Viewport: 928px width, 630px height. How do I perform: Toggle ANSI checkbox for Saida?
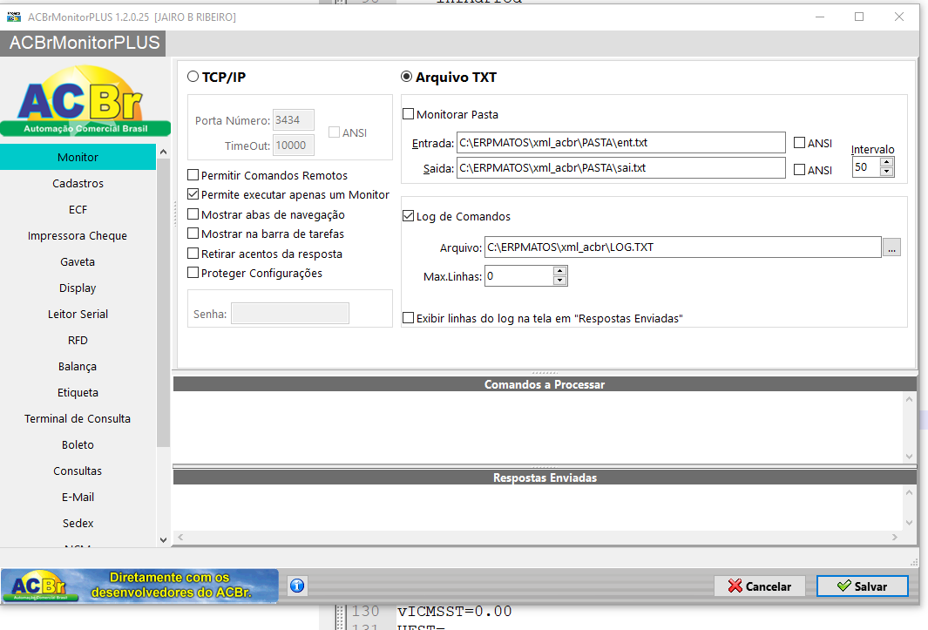[x=799, y=169]
